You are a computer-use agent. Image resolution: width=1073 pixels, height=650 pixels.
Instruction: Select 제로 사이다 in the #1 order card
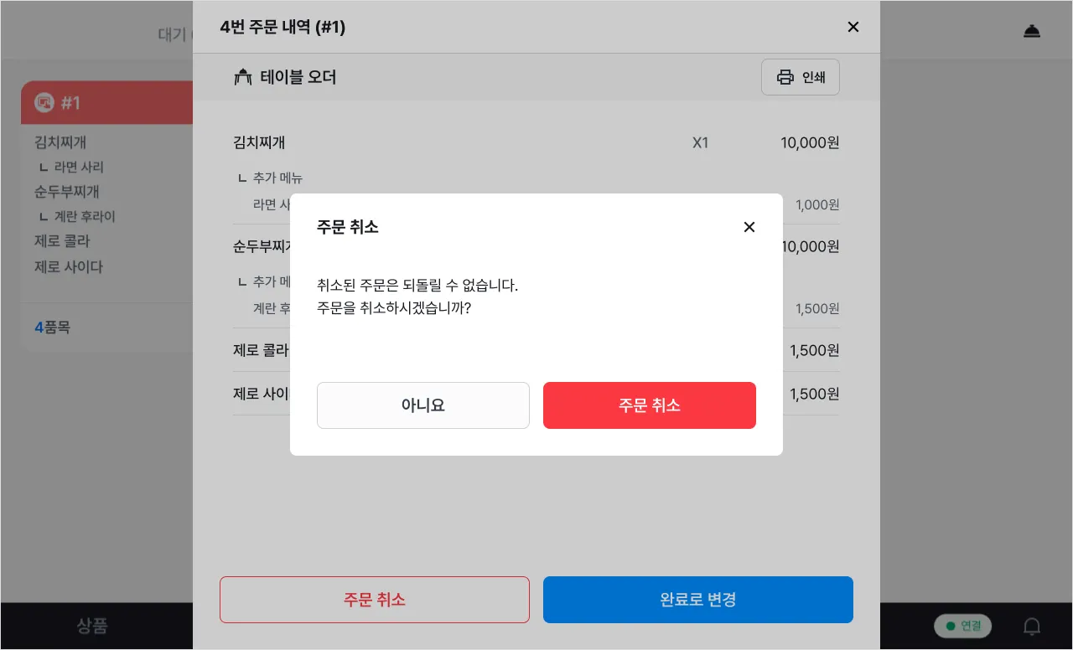(69, 267)
